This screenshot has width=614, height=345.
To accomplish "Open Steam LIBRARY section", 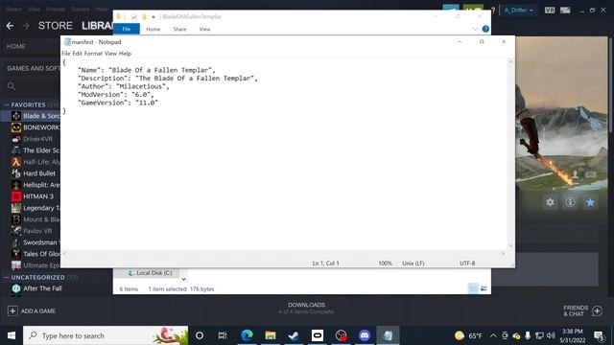I will coord(97,26).
